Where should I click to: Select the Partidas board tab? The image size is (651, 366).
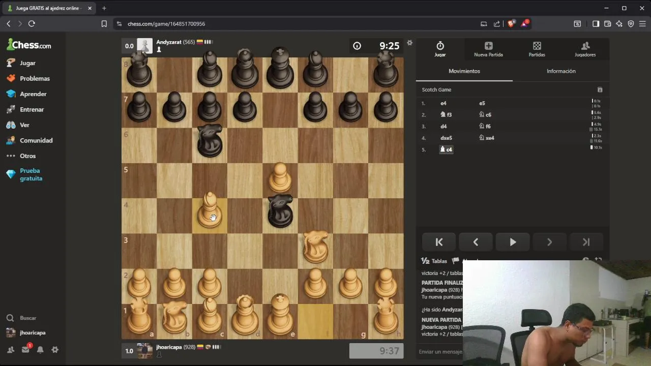point(537,49)
